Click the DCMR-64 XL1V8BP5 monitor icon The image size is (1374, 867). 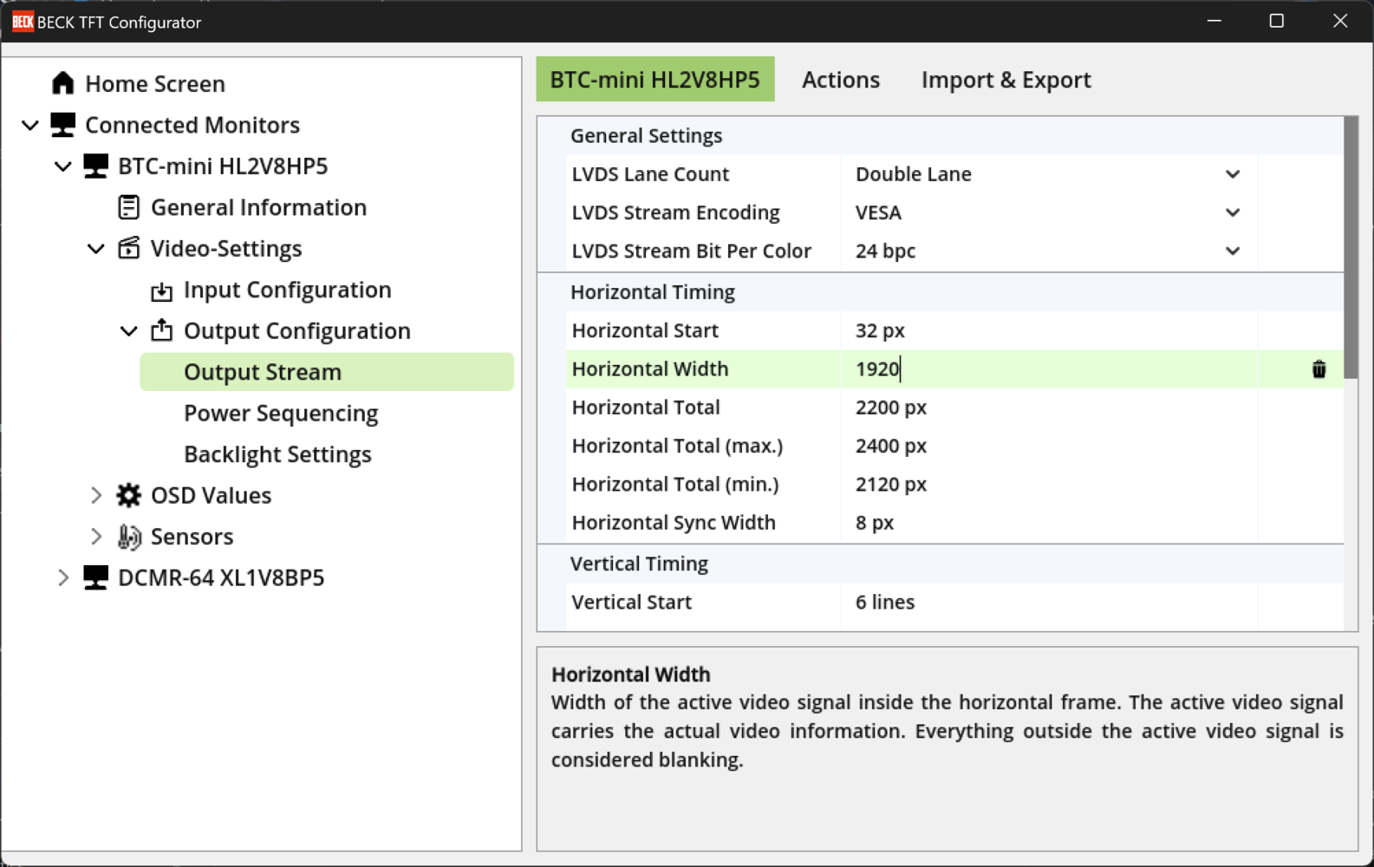click(x=95, y=577)
